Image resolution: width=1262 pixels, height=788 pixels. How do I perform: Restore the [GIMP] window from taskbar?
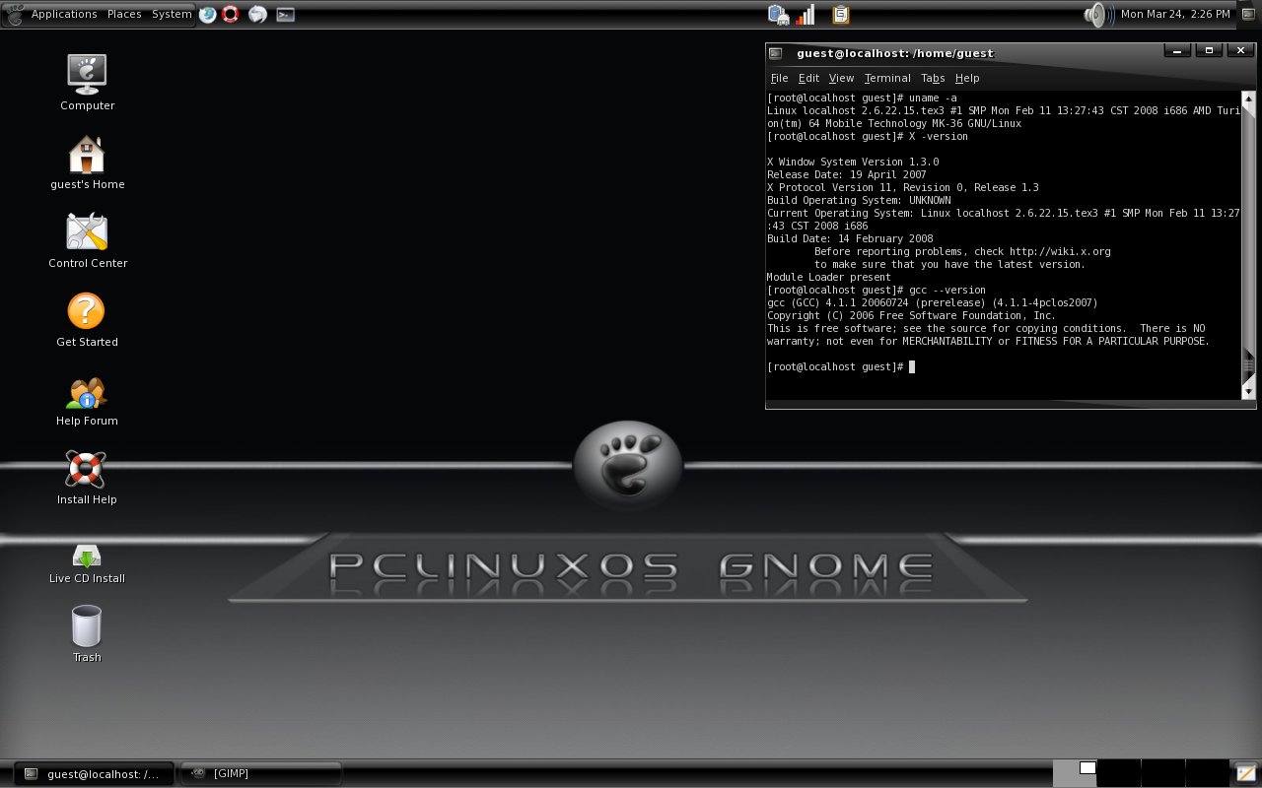click(261, 773)
